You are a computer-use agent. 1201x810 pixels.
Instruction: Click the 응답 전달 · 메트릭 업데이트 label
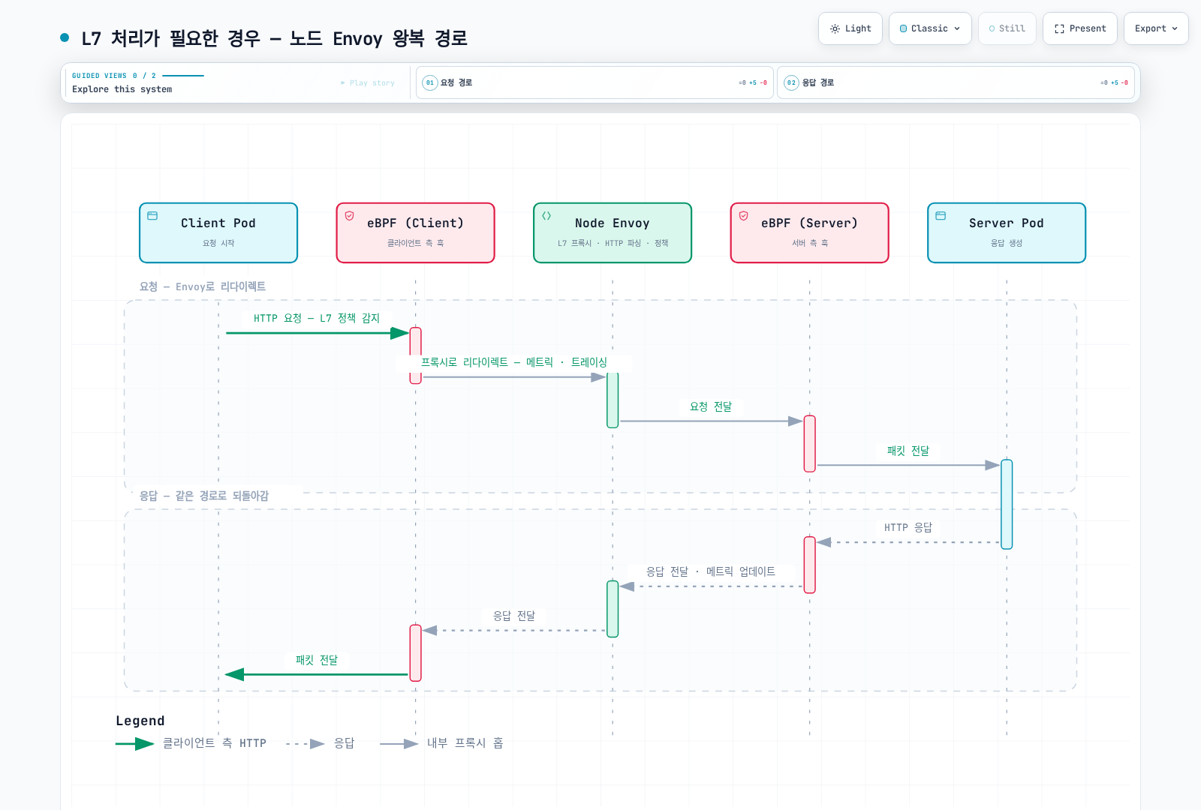(x=711, y=571)
